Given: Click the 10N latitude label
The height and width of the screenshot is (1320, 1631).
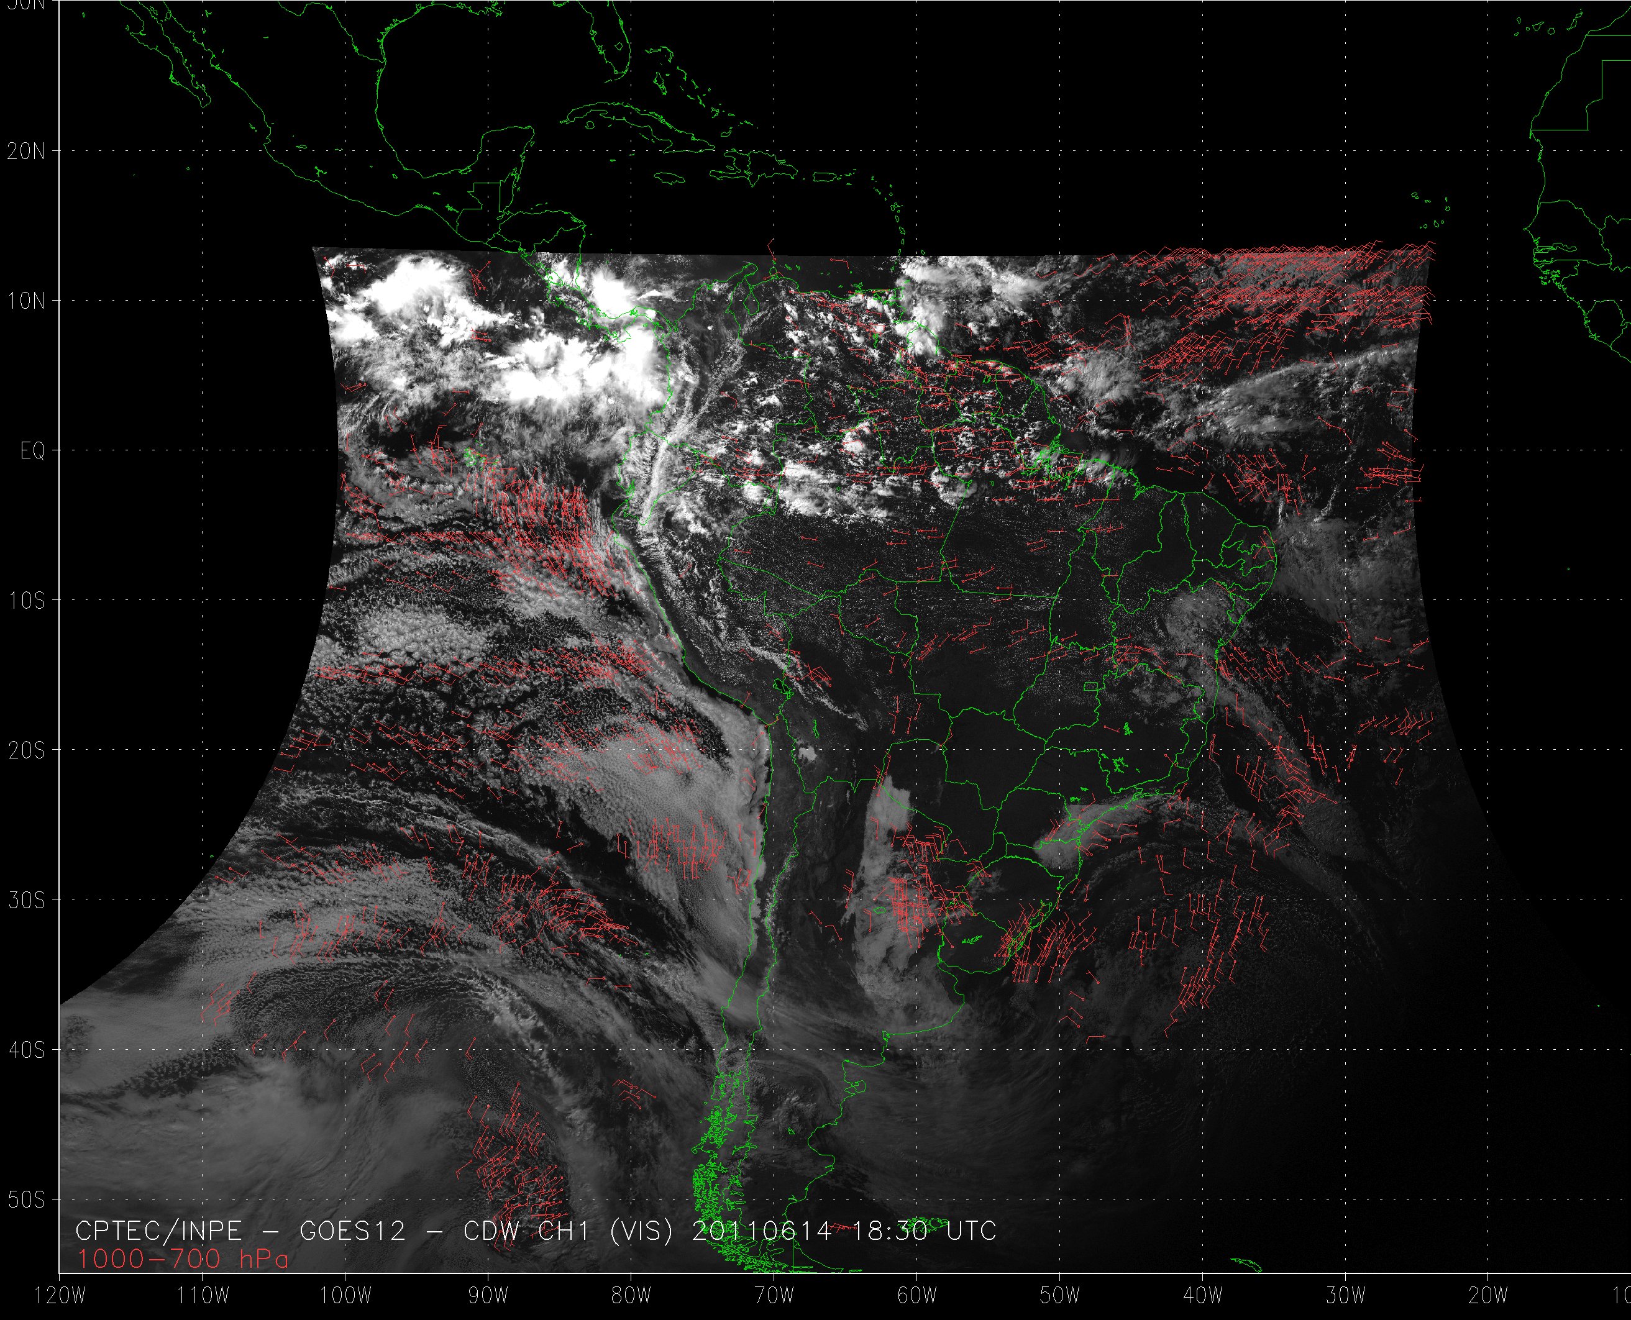Looking at the screenshot, I should (27, 301).
